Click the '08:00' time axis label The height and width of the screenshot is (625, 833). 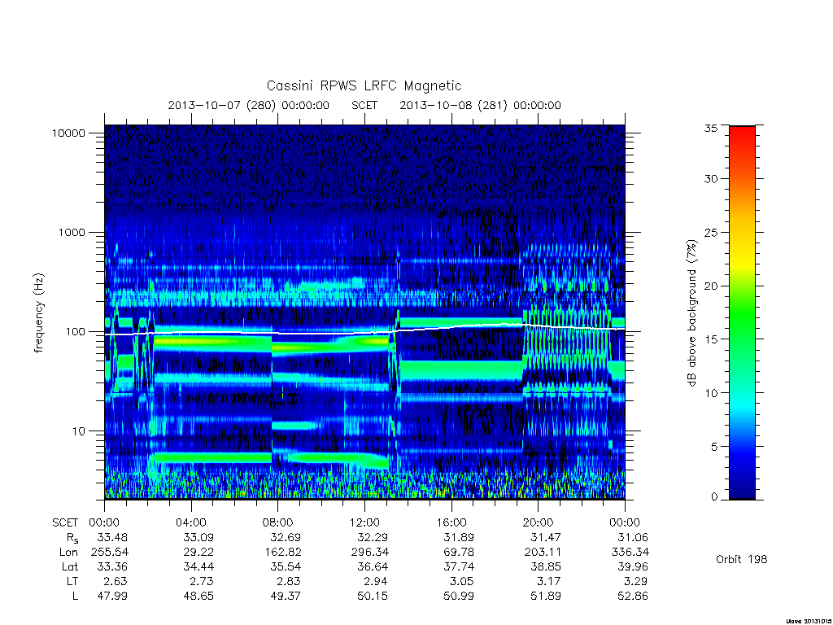point(278,522)
